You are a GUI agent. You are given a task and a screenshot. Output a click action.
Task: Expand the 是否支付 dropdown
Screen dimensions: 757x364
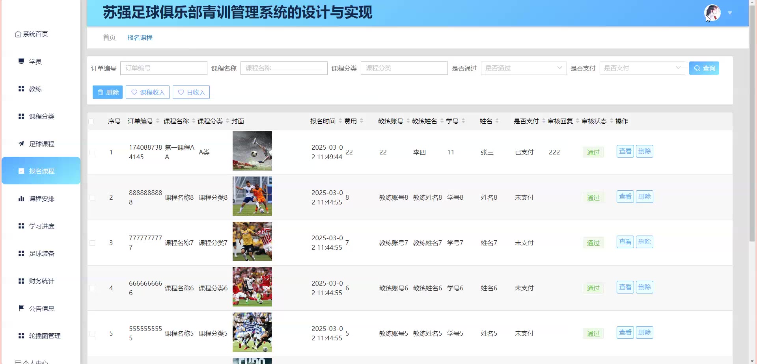642,68
